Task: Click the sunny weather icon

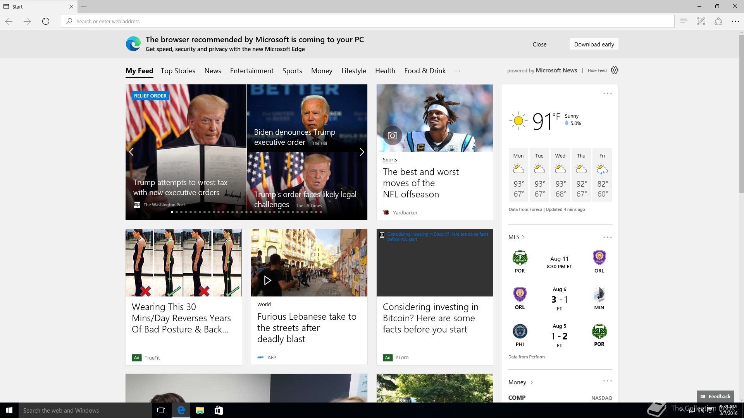Action: (518, 121)
